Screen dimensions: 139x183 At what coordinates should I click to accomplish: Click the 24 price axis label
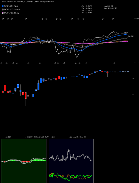[x=133, y=78]
